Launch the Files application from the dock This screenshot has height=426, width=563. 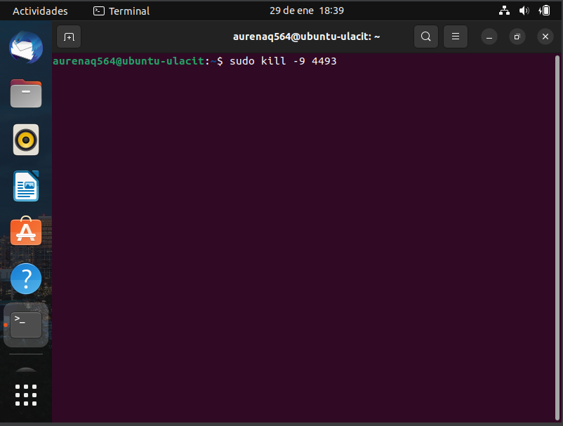coord(26,93)
